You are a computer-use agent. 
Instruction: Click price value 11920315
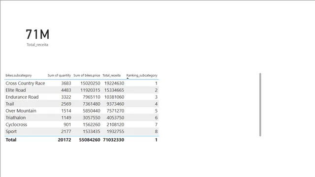90,90
